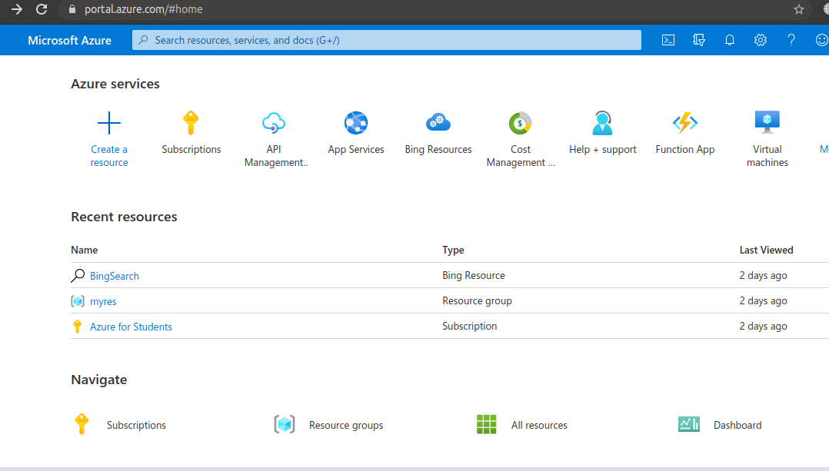Open the myres resource group link
Screen dimensions: 829x471
(x=103, y=301)
